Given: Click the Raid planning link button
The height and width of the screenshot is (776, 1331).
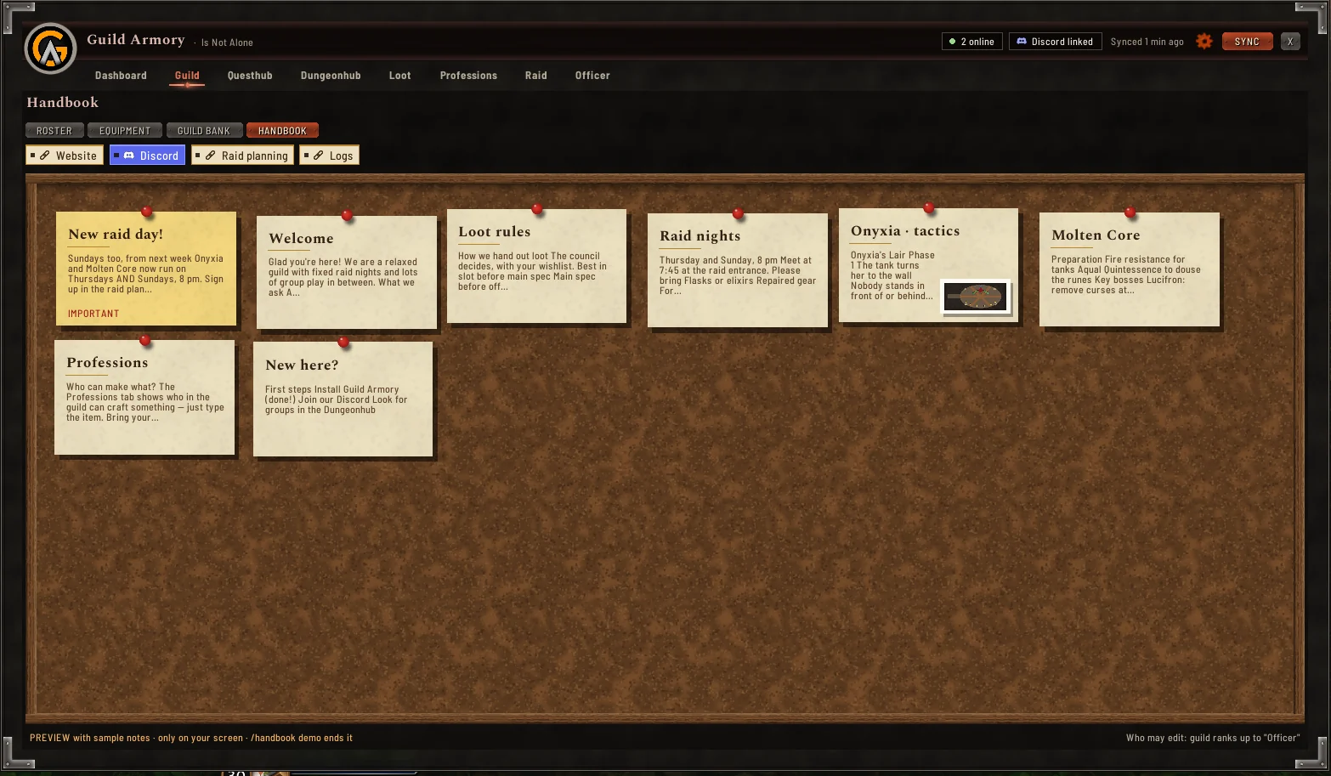Looking at the screenshot, I should pos(242,156).
